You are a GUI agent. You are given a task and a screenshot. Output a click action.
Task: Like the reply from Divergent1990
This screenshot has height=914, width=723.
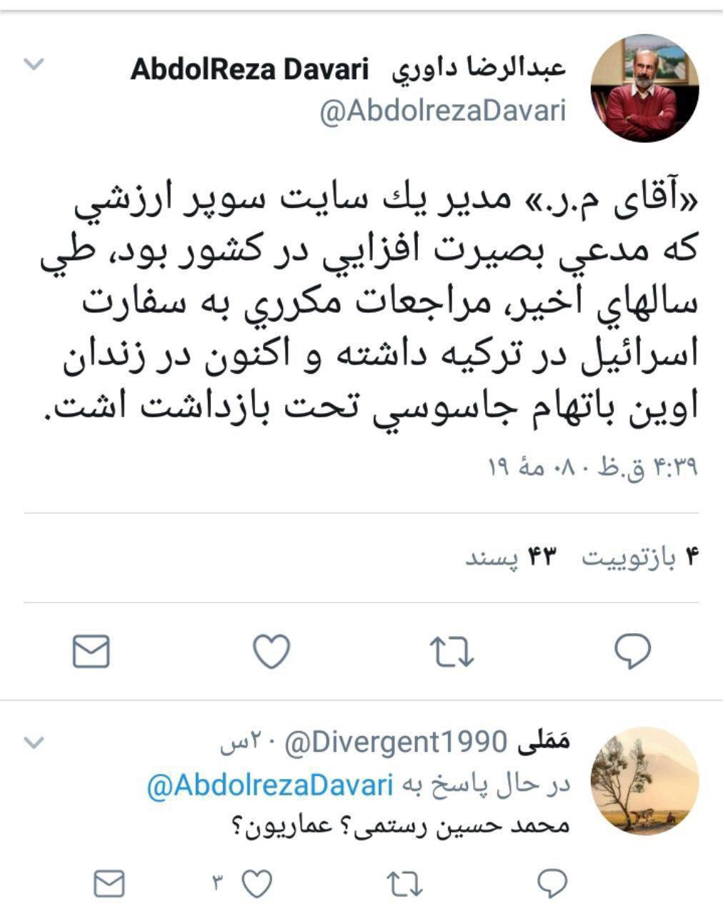pos(257,884)
